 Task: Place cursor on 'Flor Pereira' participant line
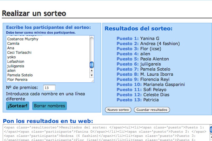click(x=17, y=80)
